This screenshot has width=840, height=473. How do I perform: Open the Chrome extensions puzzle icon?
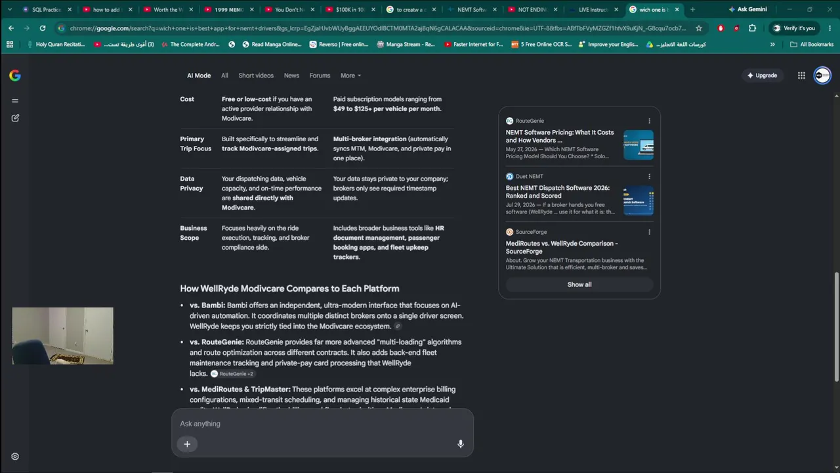click(x=752, y=28)
